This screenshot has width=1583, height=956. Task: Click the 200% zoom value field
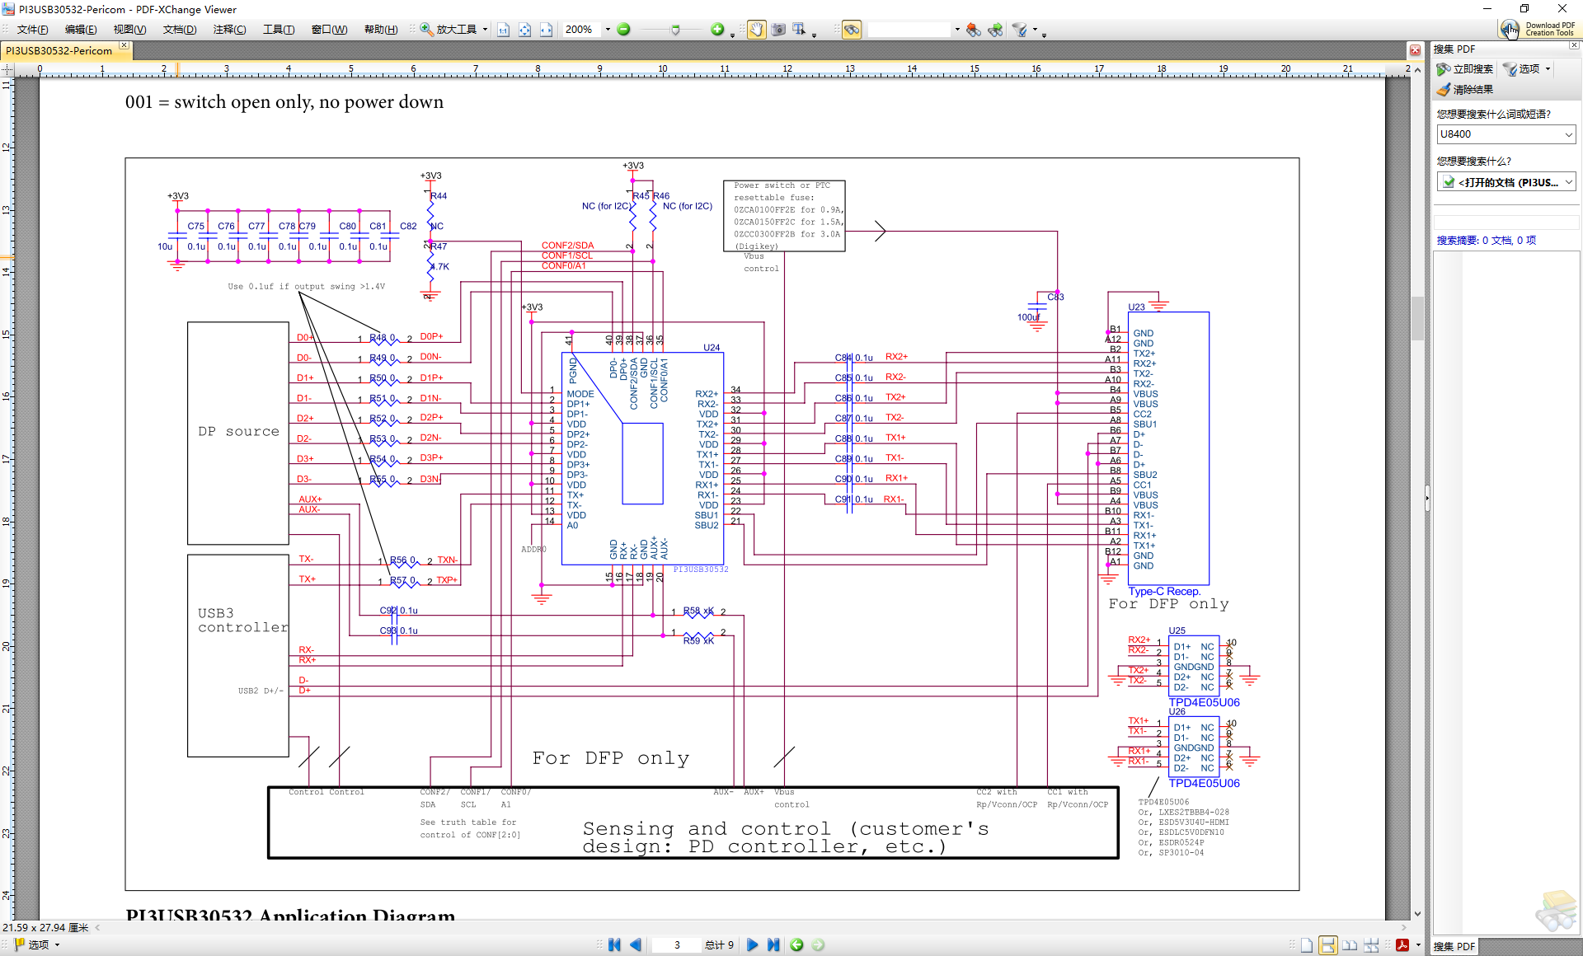pyautogui.click(x=580, y=30)
